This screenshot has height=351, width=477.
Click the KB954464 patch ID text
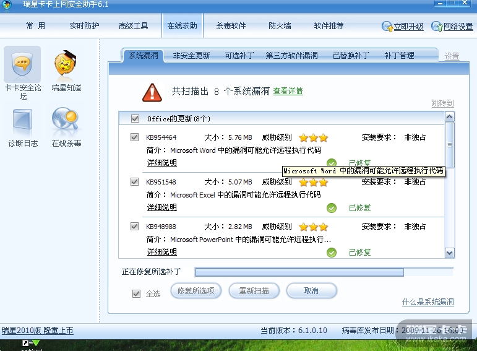click(161, 137)
